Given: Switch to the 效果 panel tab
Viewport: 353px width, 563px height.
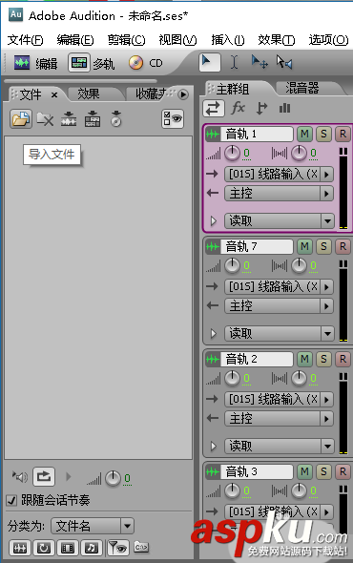Looking at the screenshot, I should [89, 94].
